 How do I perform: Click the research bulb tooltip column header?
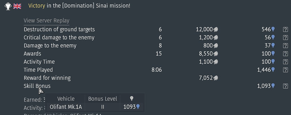(x=132, y=99)
